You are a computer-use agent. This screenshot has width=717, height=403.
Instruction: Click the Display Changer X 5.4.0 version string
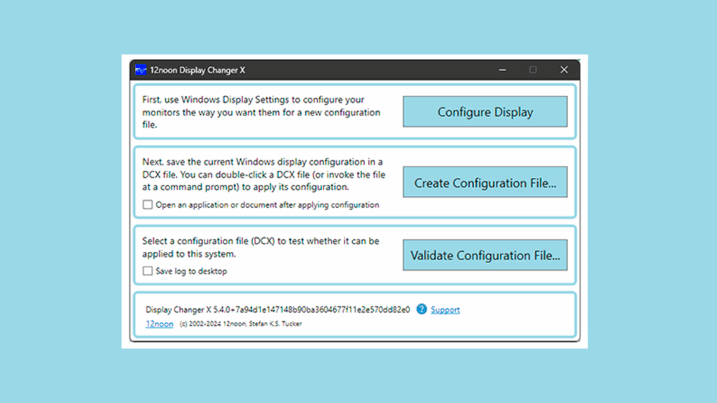pyautogui.click(x=277, y=309)
